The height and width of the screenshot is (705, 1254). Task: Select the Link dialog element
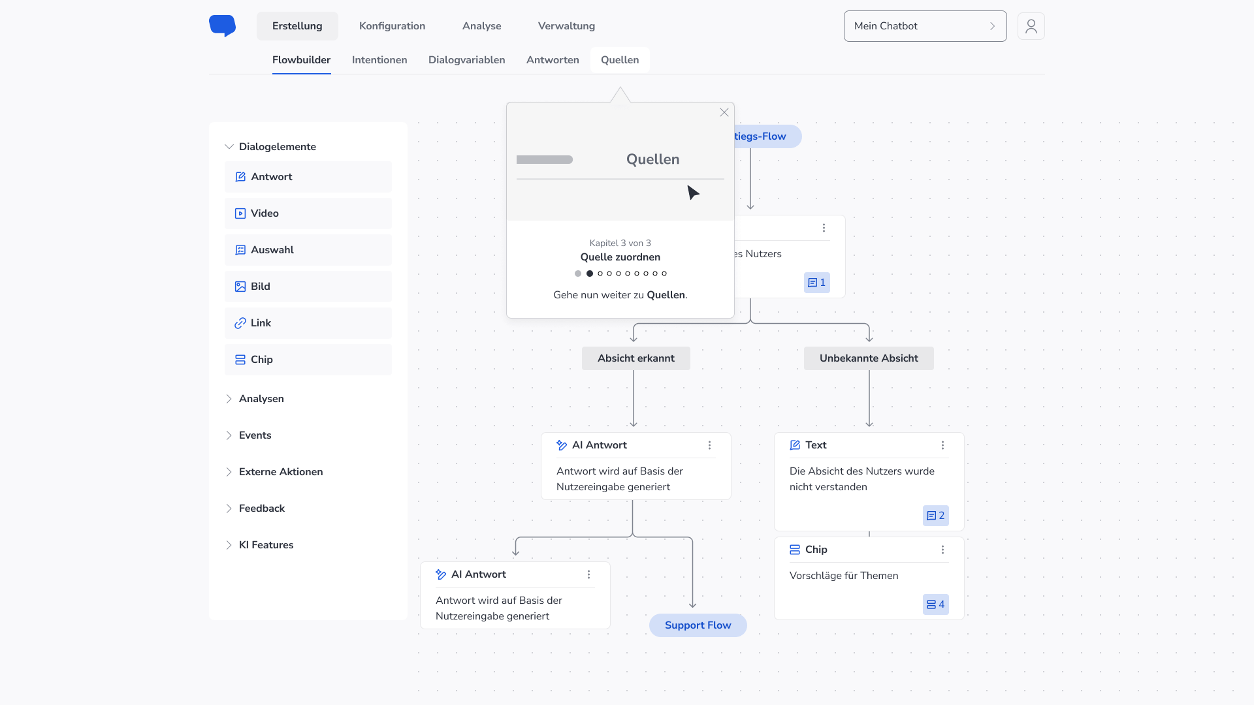(x=308, y=323)
